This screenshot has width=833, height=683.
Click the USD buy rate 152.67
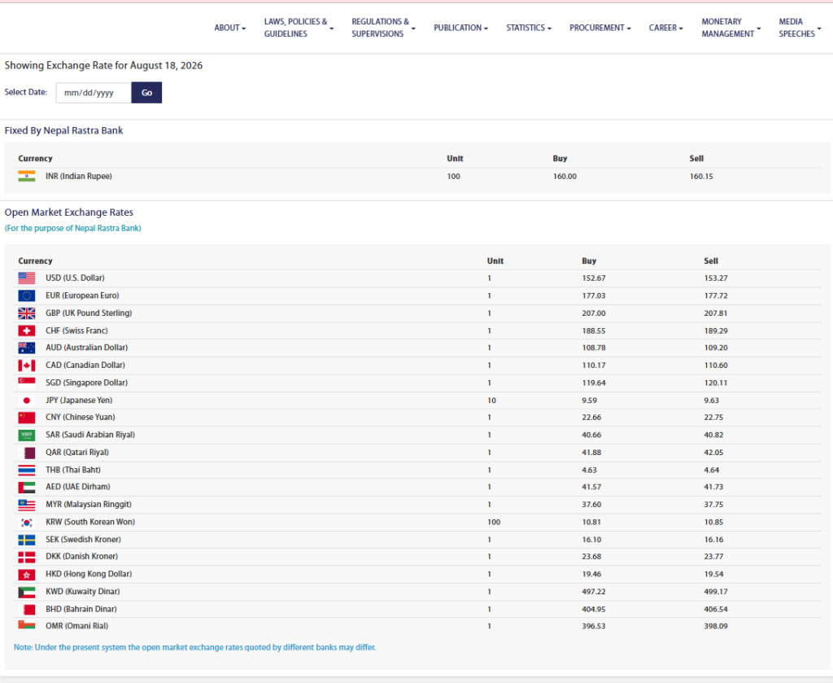(593, 278)
